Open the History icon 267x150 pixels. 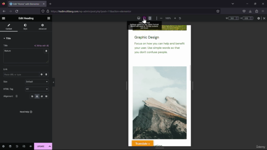(x=17, y=146)
